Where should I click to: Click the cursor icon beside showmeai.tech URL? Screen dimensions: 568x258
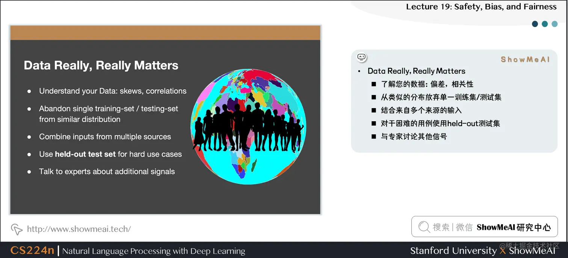pyautogui.click(x=17, y=229)
